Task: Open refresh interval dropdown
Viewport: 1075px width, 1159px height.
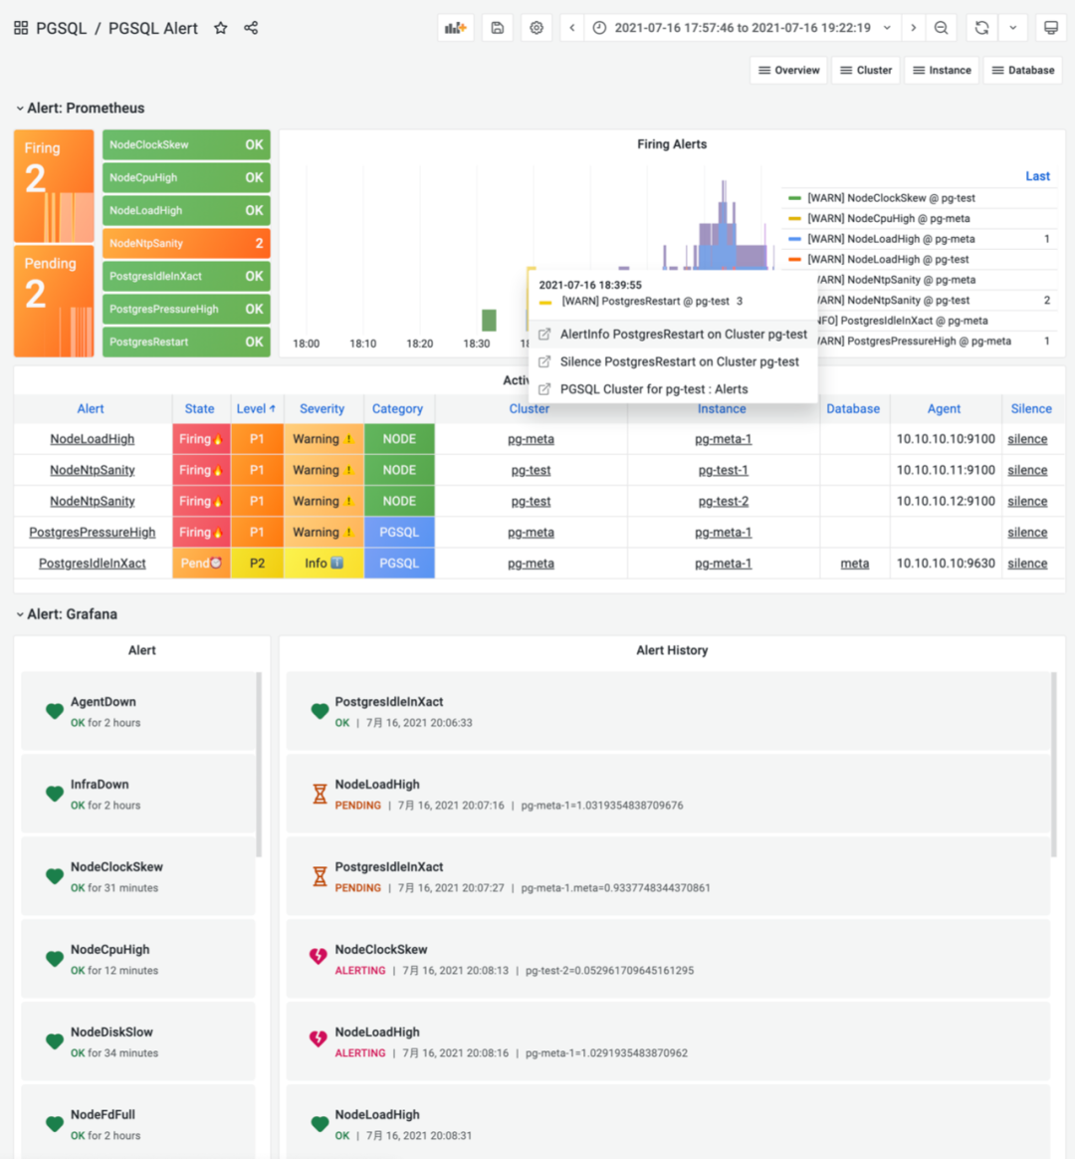Action: pos(1013,28)
